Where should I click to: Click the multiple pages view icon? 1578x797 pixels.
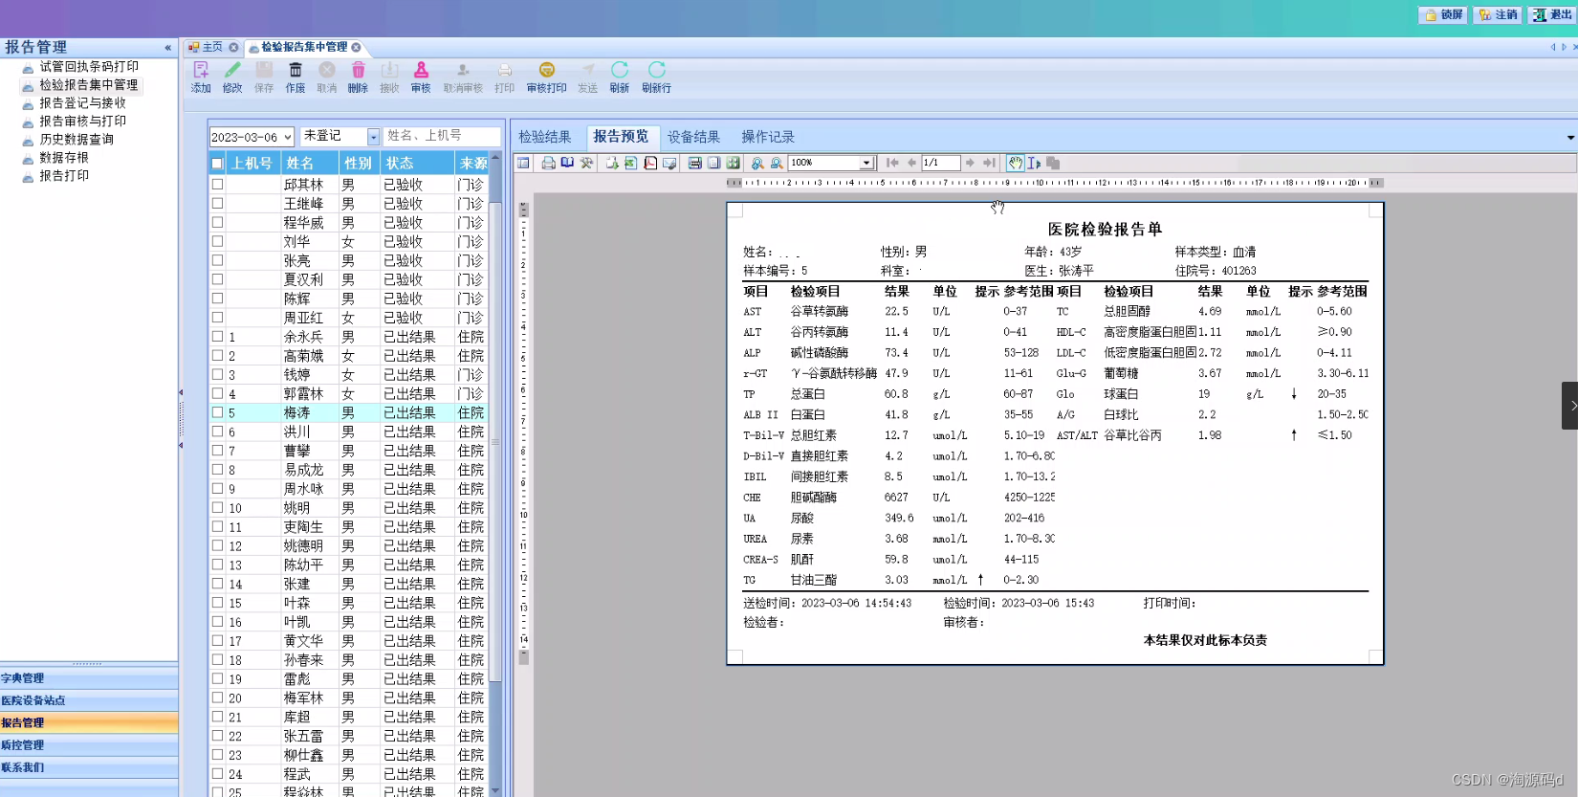pyautogui.click(x=734, y=164)
